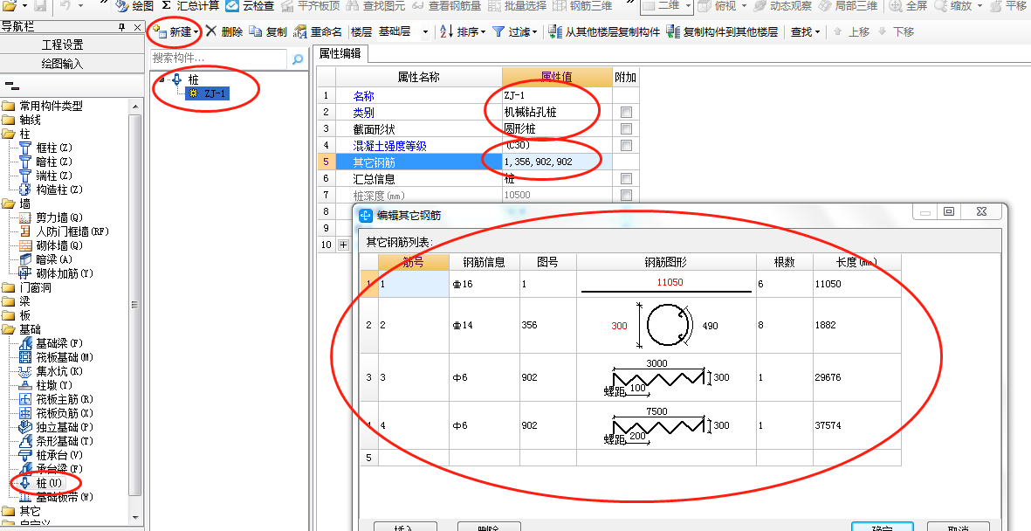Click 从其他楼层复制构件 toolbar button
This screenshot has height=531, width=1031.
click(x=604, y=31)
